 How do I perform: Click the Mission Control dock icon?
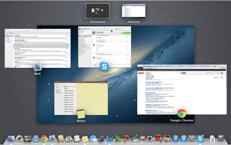pos(28,139)
